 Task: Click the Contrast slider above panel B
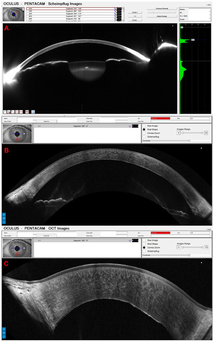coord(170,141)
